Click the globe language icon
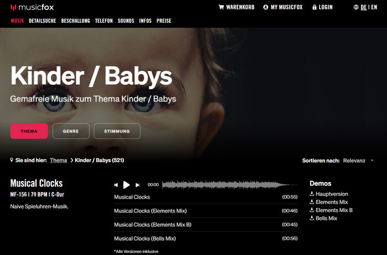 pyautogui.click(x=356, y=7)
